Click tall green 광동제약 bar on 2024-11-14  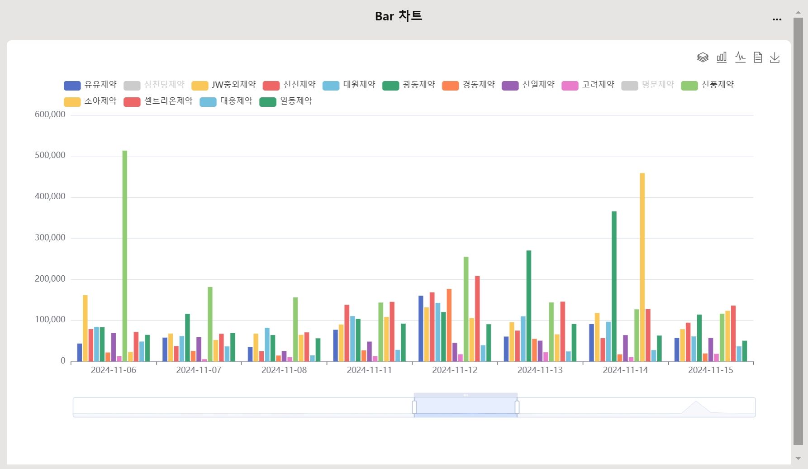click(614, 286)
